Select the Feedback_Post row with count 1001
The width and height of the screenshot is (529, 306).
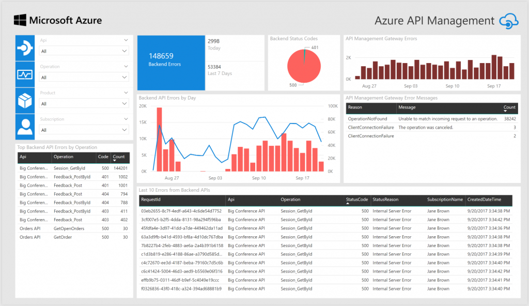pos(73,186)
